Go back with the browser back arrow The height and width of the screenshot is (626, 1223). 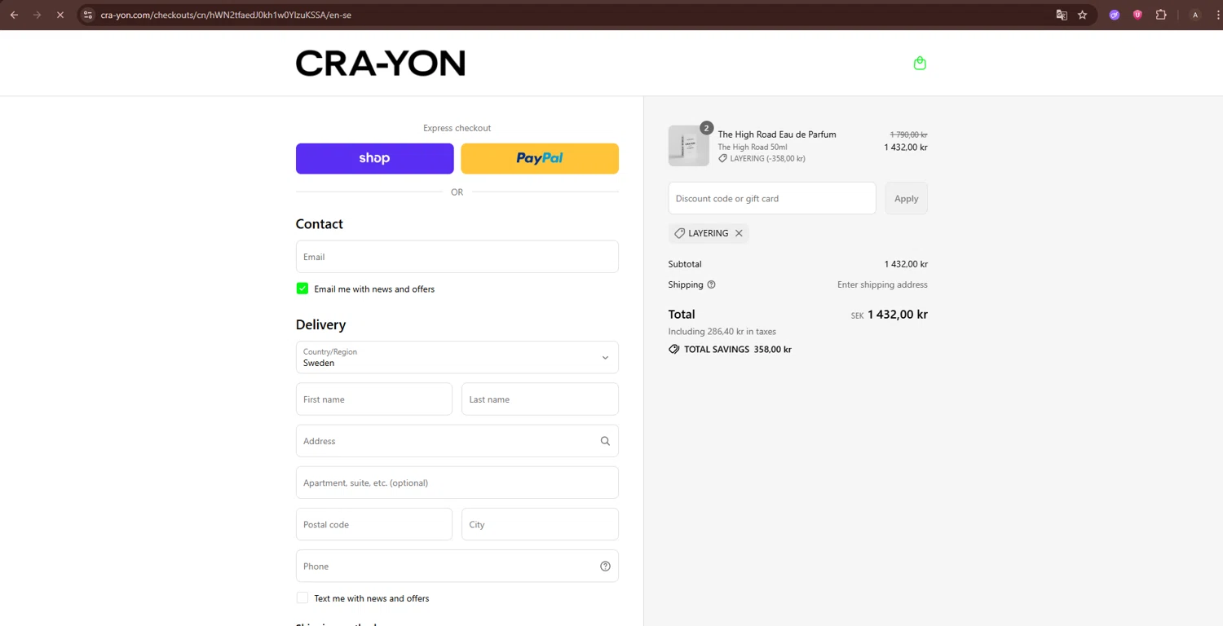[x=14, y=15]
